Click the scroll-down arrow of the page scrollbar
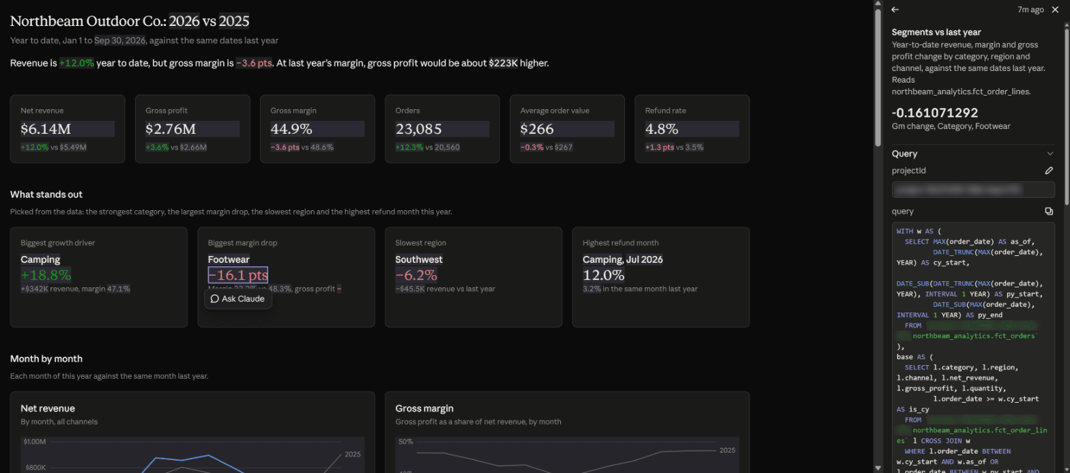Screen dimensions: 1070x473 pos(879,468)
